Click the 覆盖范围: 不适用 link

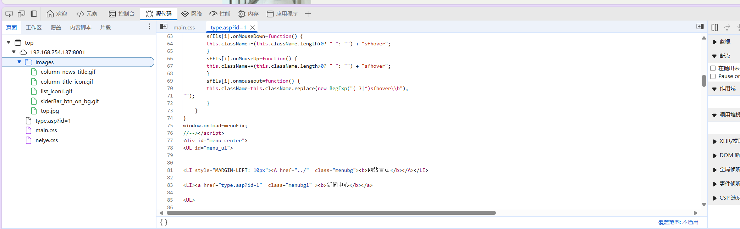point(678,222)
